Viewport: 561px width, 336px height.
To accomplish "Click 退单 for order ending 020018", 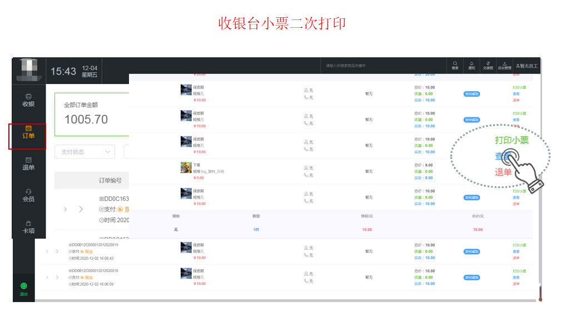I will click(x=516, y=284).
